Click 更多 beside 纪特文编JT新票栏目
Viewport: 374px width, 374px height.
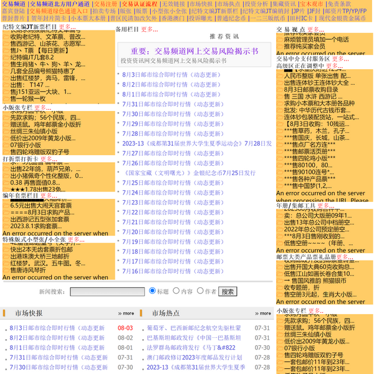(67, 27)
